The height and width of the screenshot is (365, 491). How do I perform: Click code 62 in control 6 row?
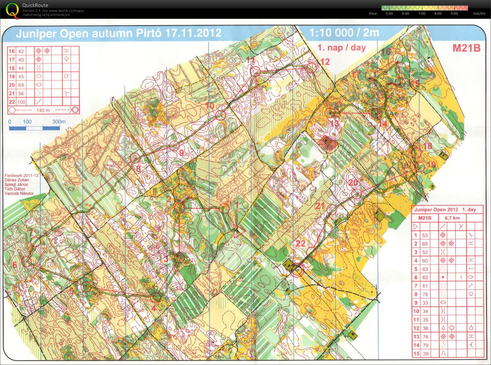pos(425,277)
